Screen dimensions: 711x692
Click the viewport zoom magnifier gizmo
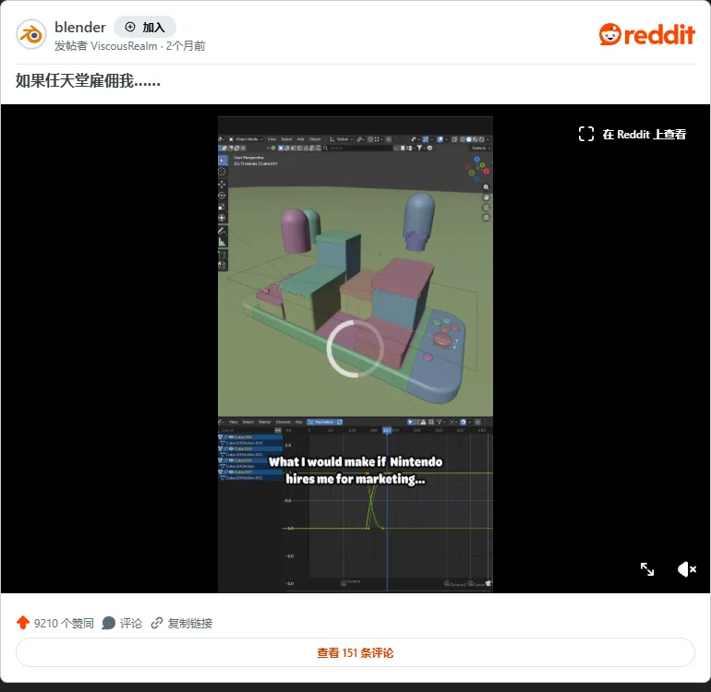pyautogui.click(x=486, y=187)
